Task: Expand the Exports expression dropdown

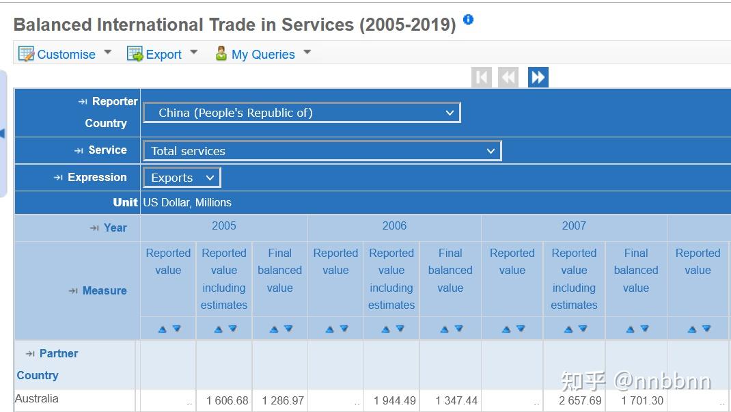Action: click(x=181, y=176)
